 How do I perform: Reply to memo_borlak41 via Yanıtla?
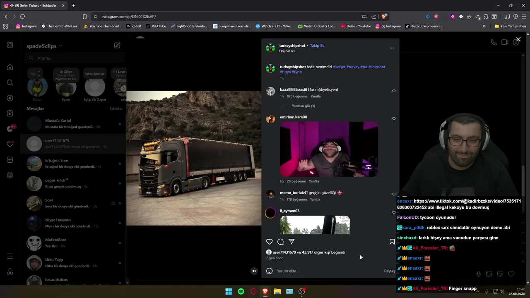(315, 199)
